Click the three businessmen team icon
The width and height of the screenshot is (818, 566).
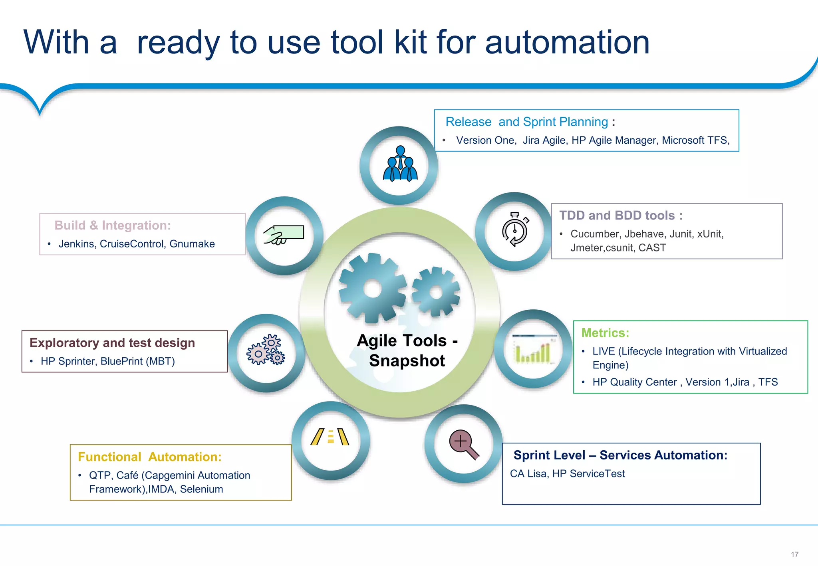[x=400, y=164]
